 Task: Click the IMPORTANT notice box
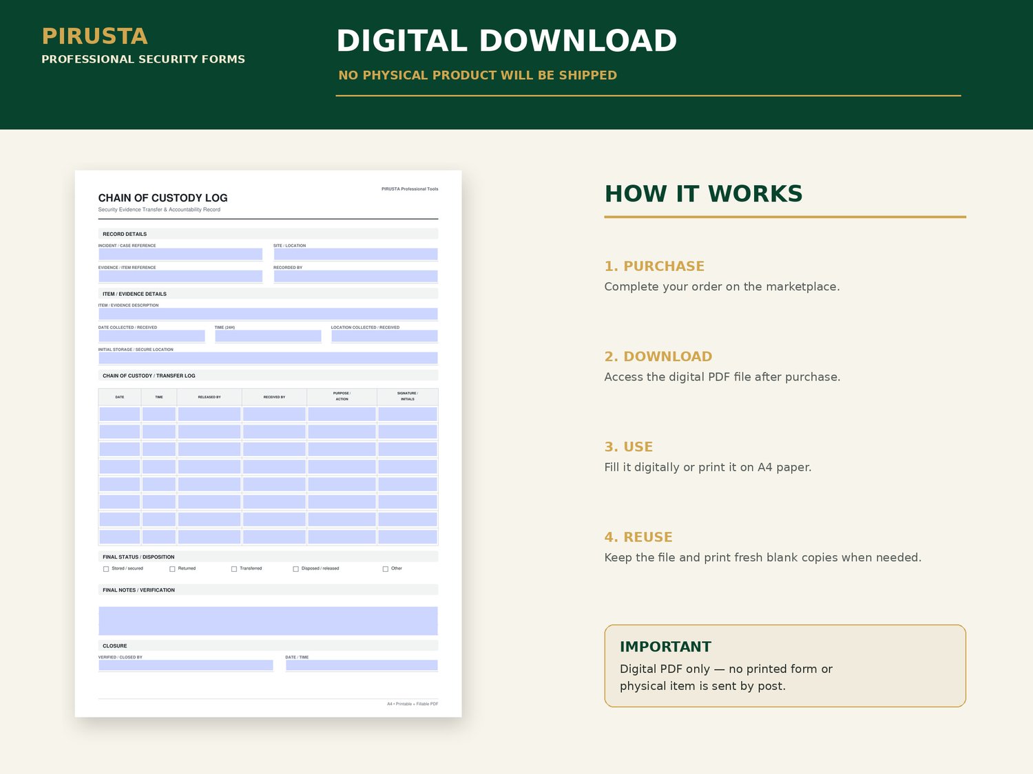(x=785, y=665)
